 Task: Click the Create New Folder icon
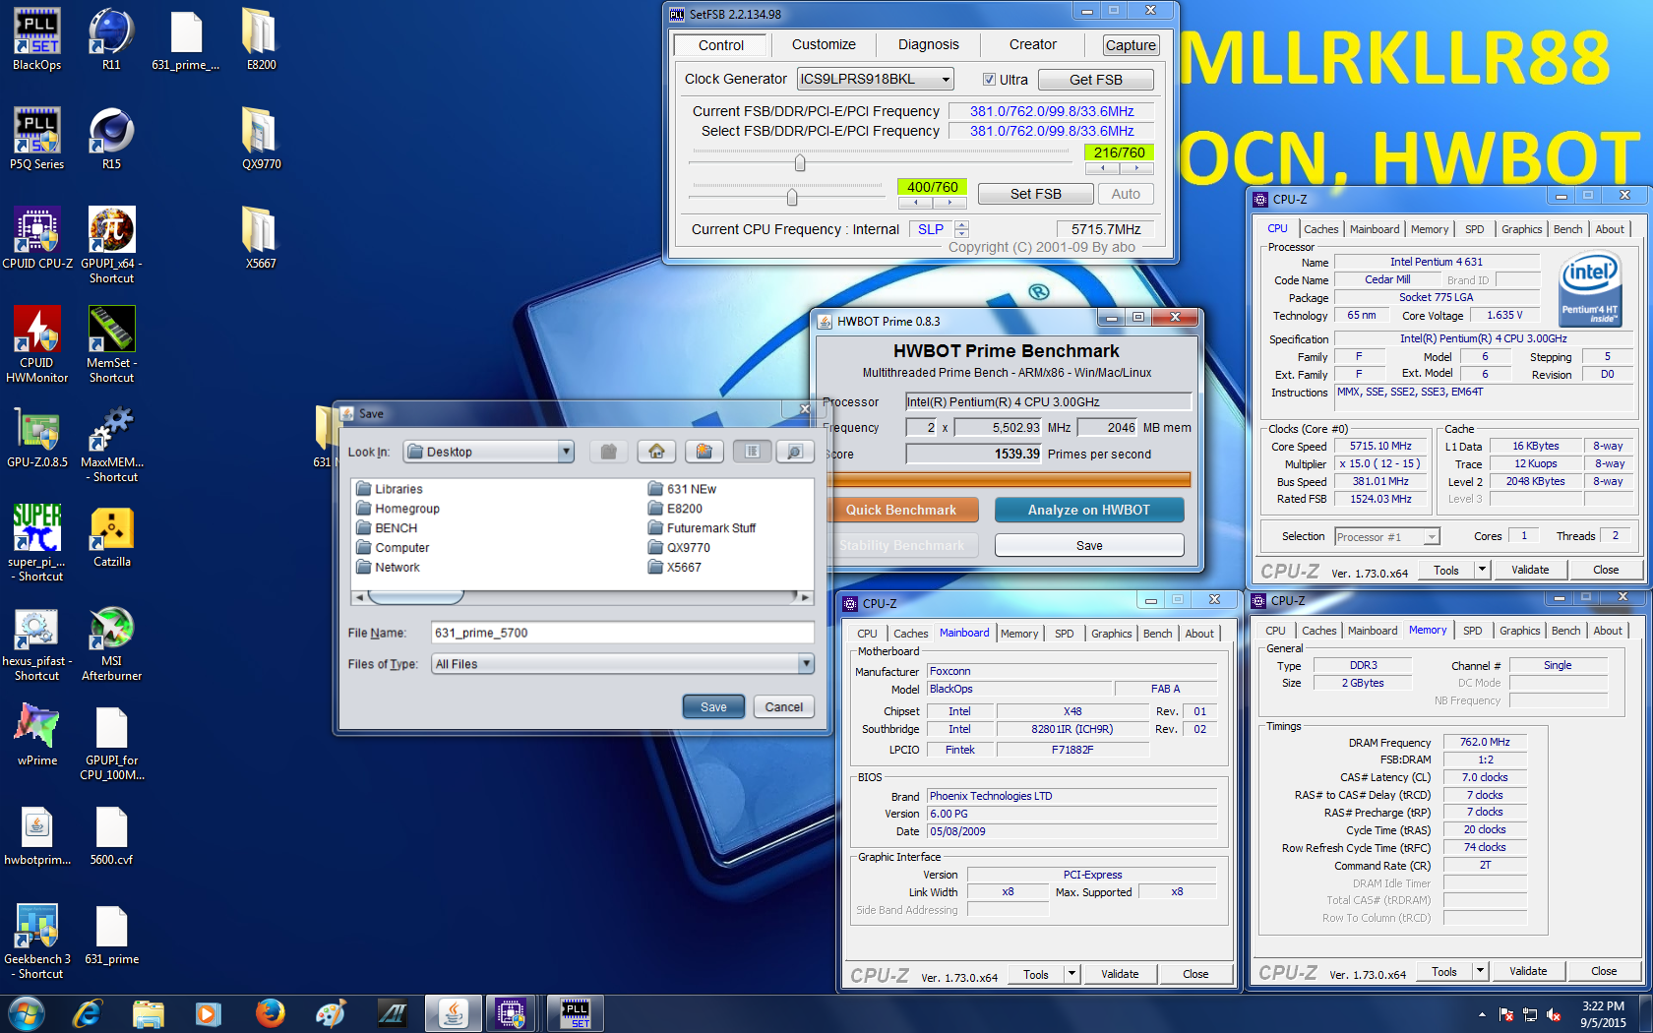704,452
